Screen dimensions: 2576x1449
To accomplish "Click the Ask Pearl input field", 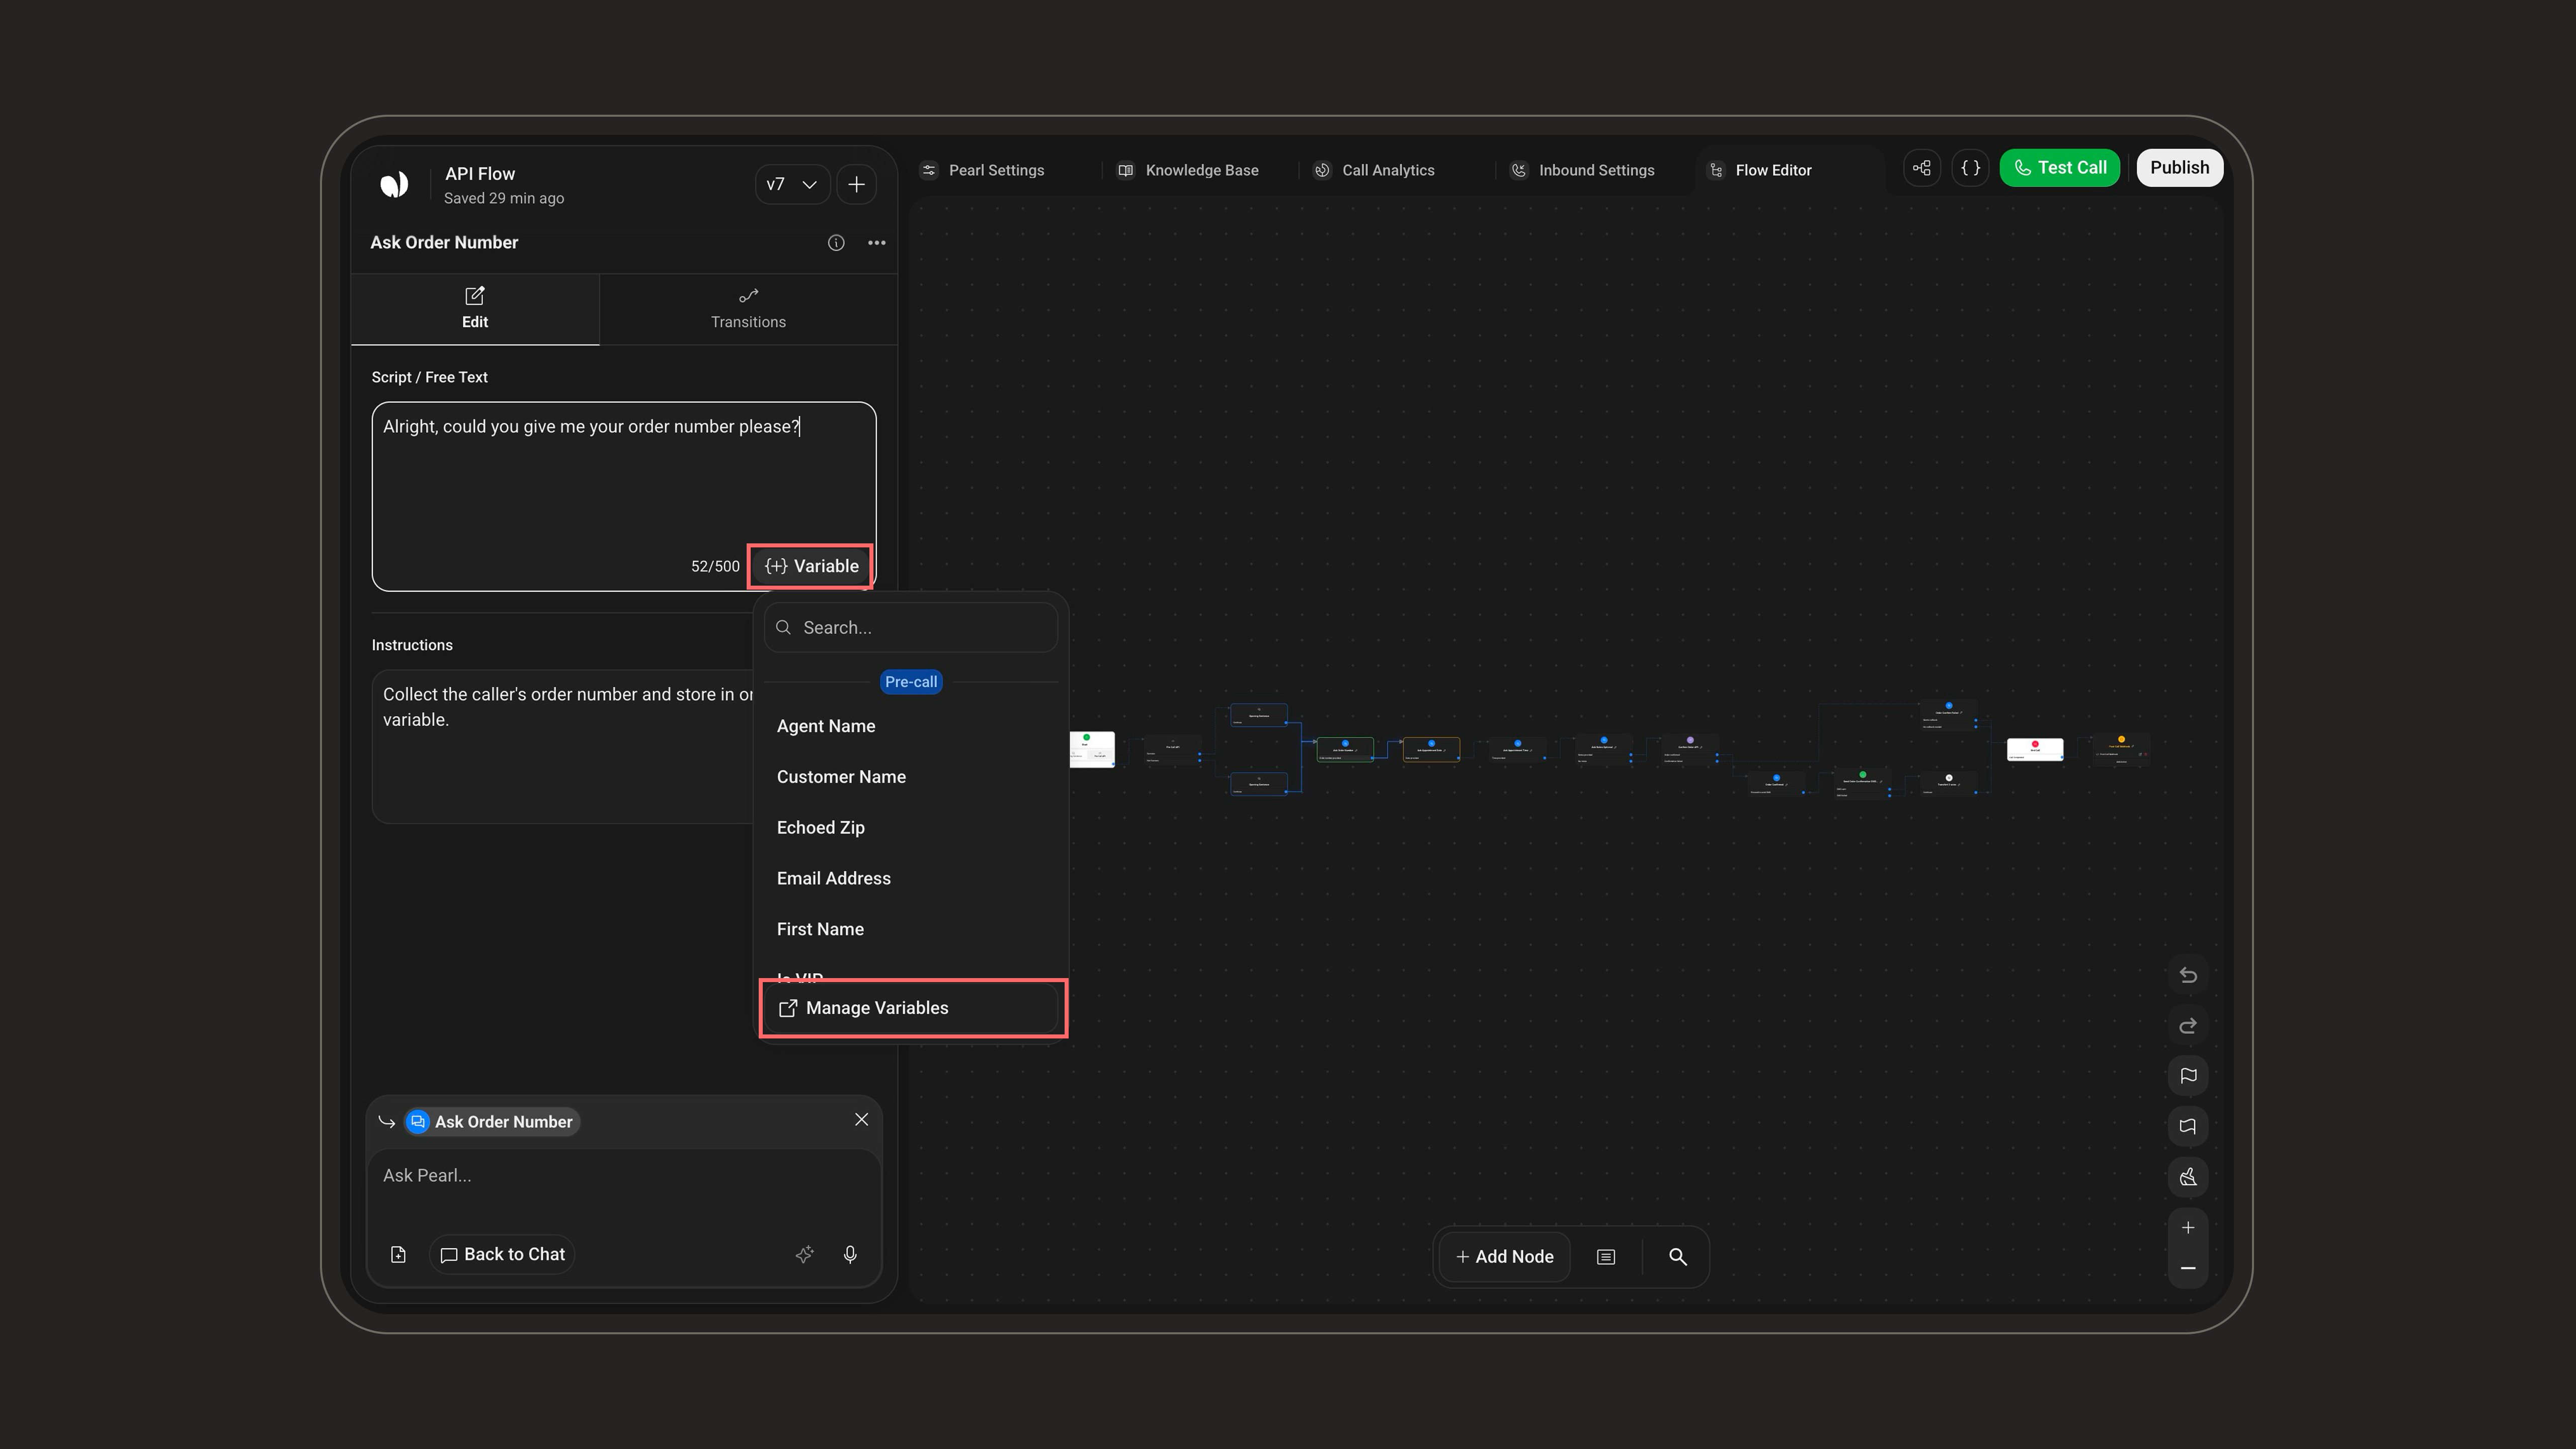I will pyautogui.click(x=623, y=1176).
